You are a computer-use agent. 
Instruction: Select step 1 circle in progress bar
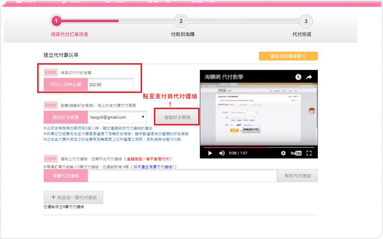point(56,21)
